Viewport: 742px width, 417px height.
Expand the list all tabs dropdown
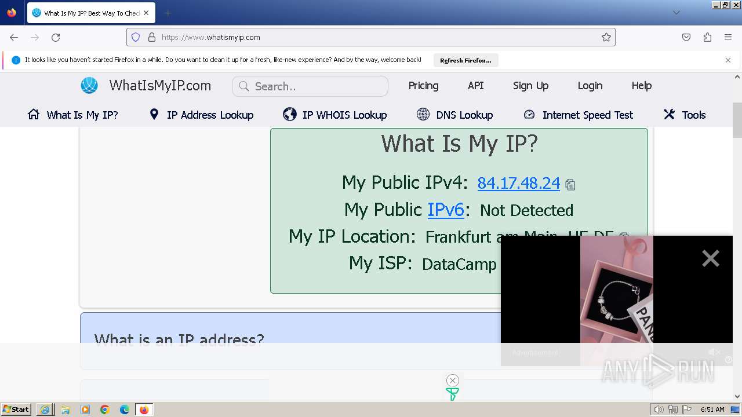[676, 13]
